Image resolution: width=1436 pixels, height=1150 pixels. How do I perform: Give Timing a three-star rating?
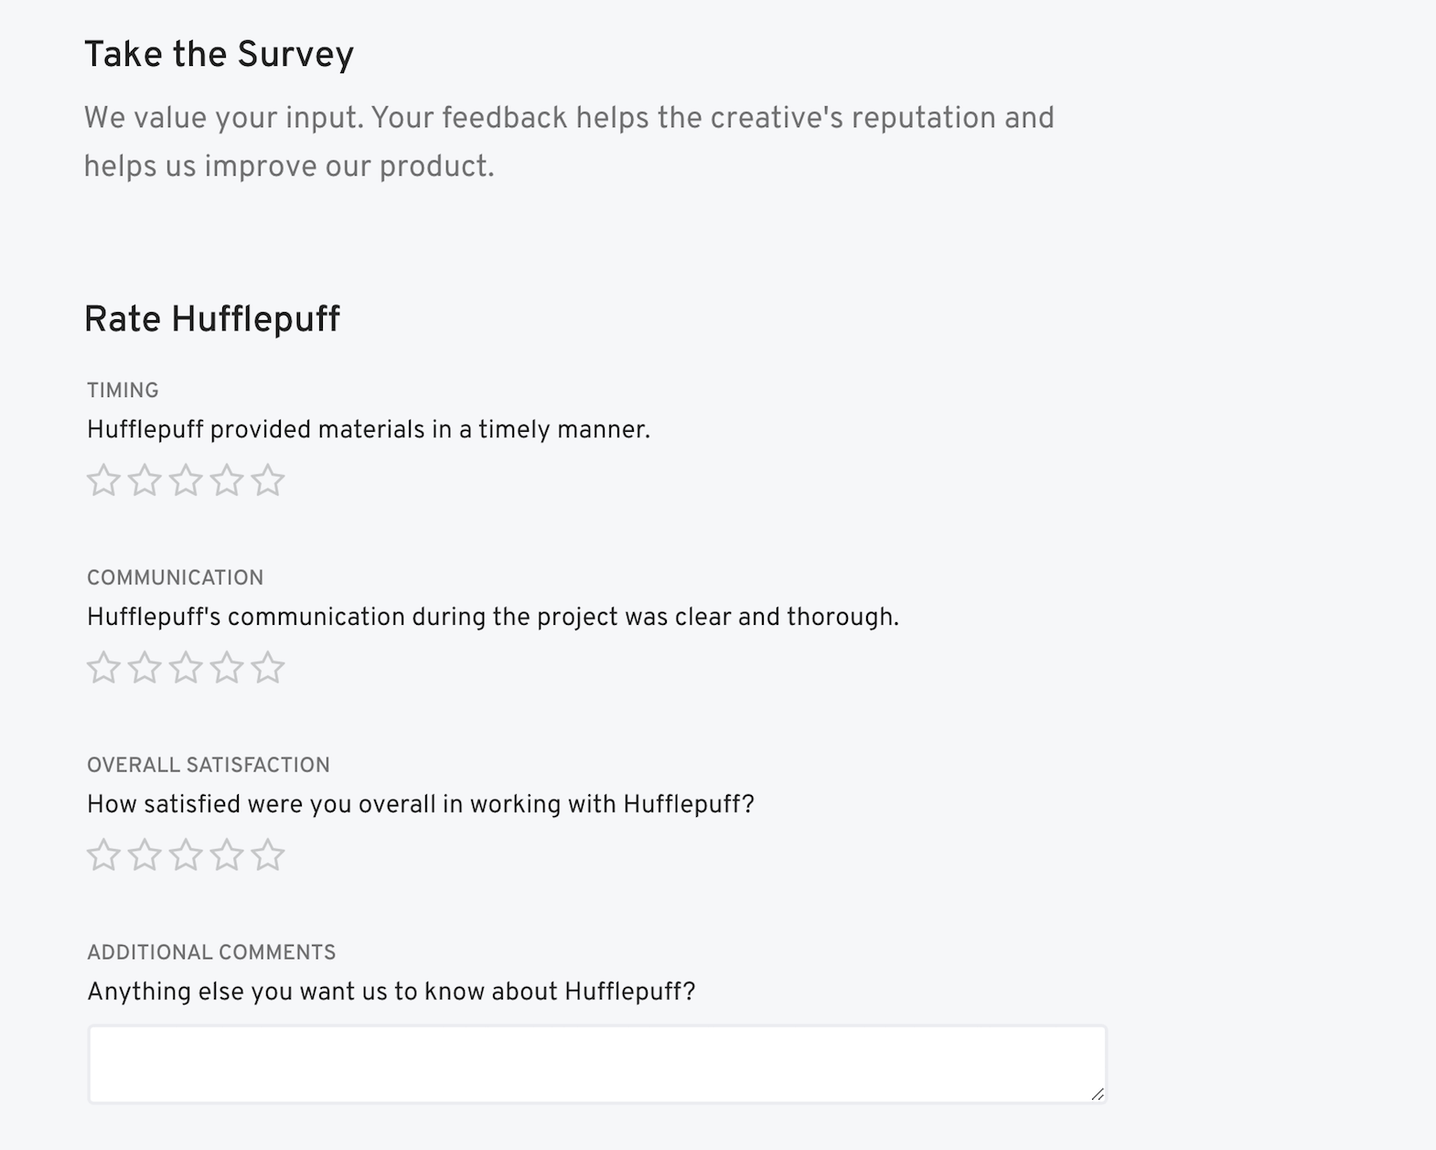[x=184, y=478]
